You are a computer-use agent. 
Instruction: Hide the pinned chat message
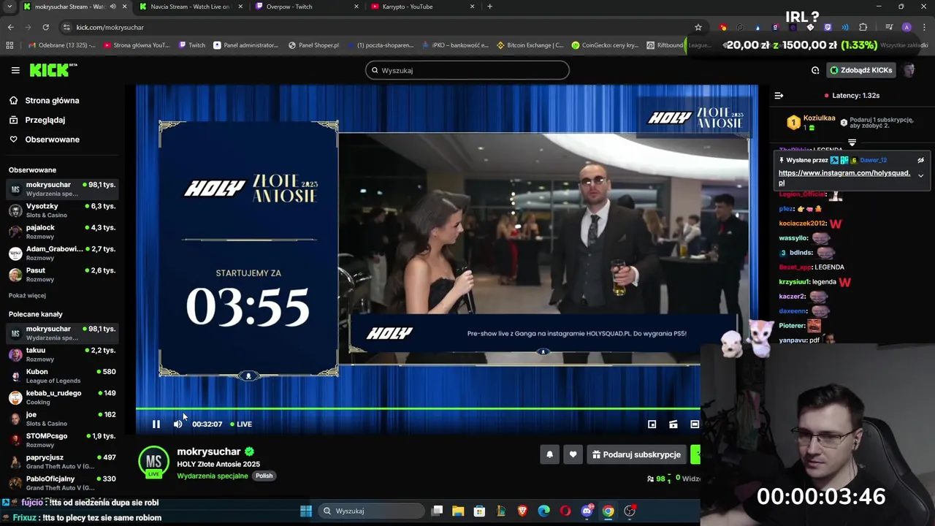point(920,160)
